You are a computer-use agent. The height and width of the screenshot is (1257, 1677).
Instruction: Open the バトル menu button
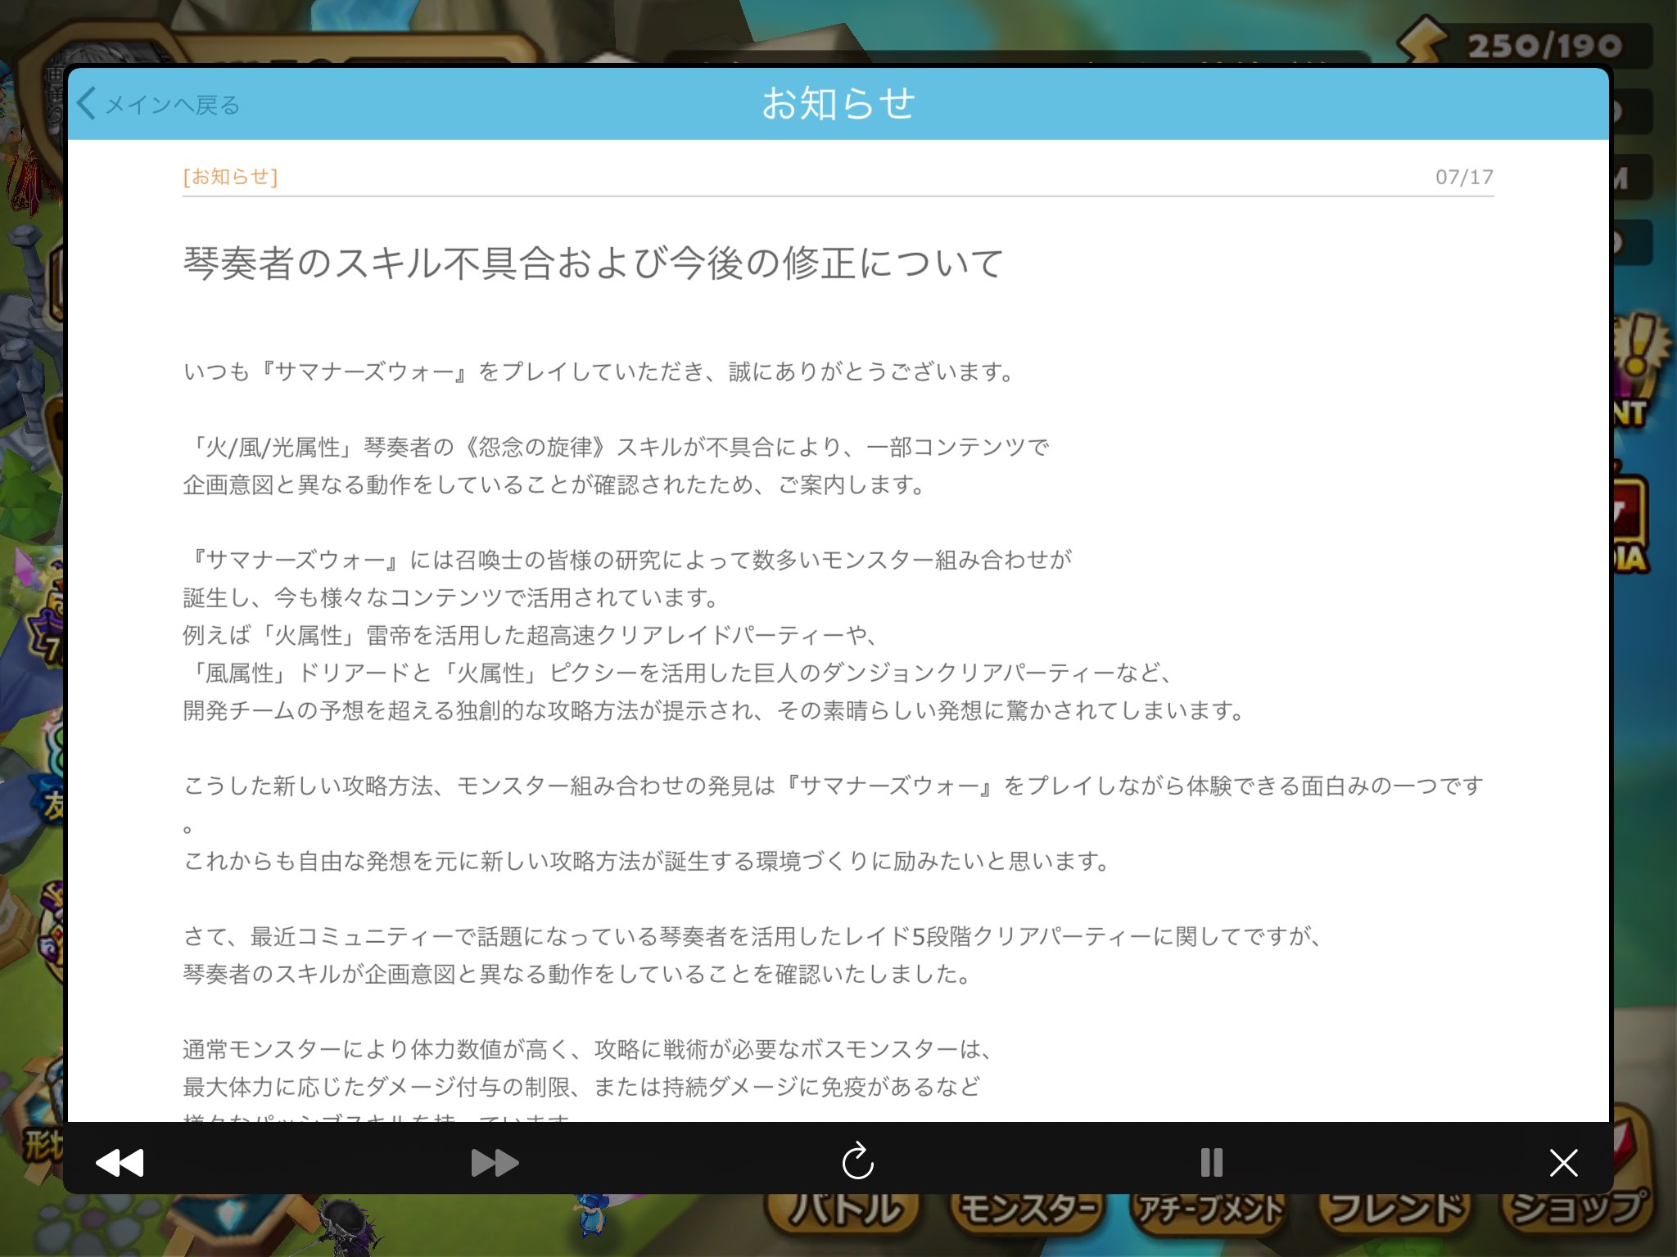[x=846, y=1211]
